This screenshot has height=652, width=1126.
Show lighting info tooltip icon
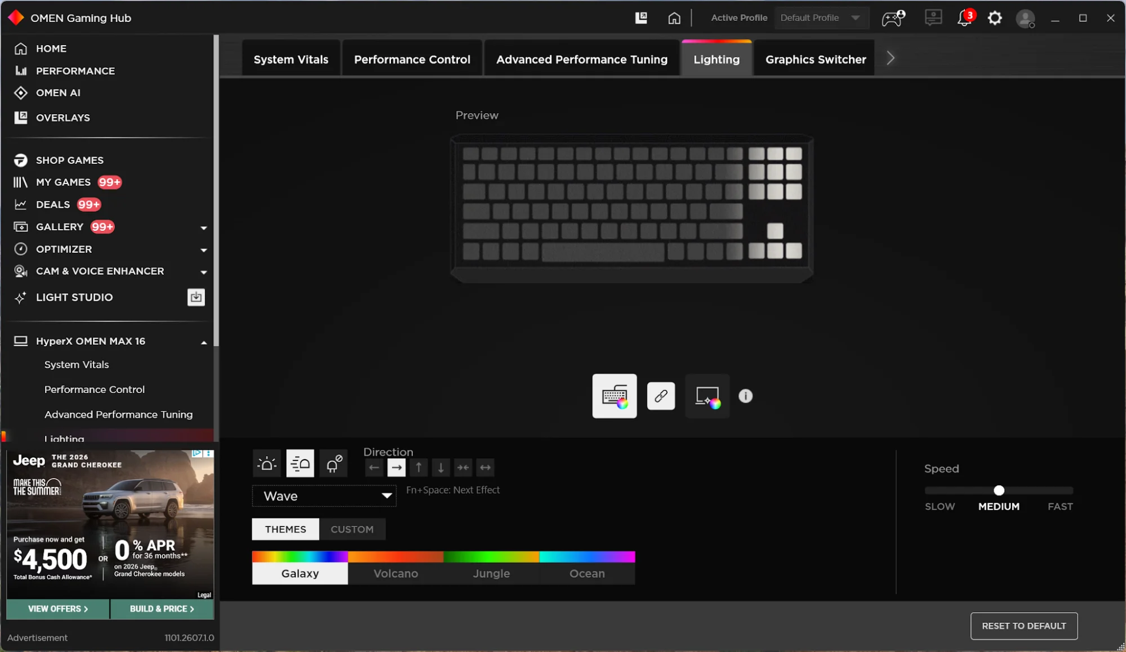point(745,396)
